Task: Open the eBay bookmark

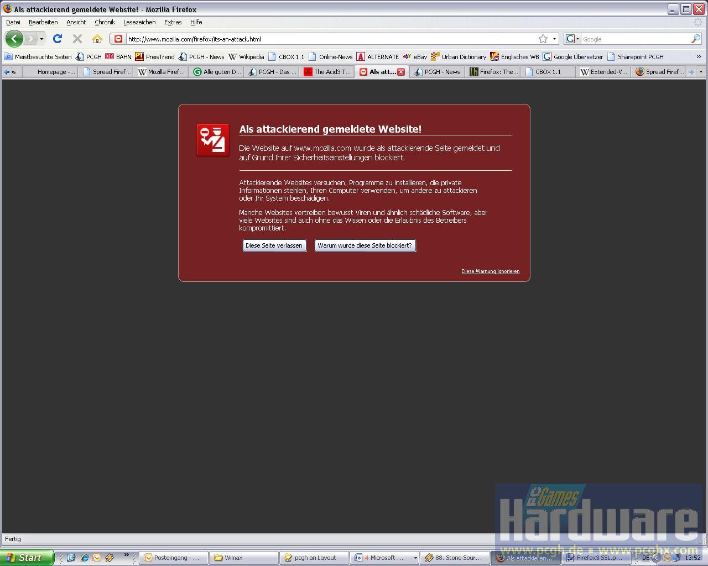Action: [x=415, y=56]
